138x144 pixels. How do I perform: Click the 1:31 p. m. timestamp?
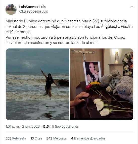(13, 127)
